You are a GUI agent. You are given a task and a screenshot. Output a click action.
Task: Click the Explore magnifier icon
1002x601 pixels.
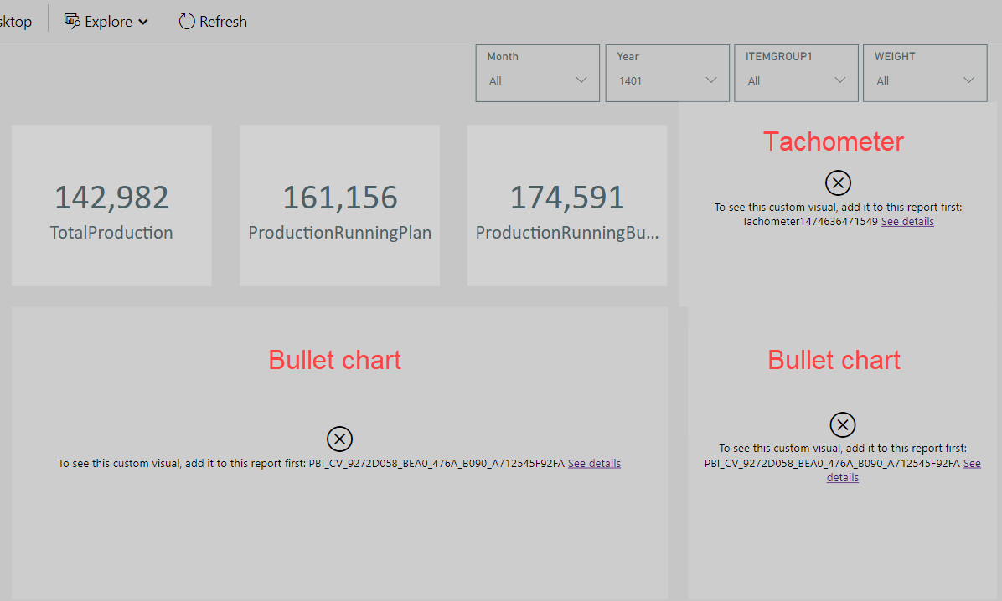click(x=72, y=21)
